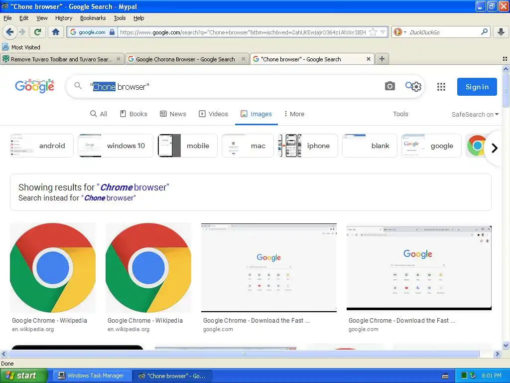Switch to All search results
This screenshot has width=510, height=383.
pos(99,114)
